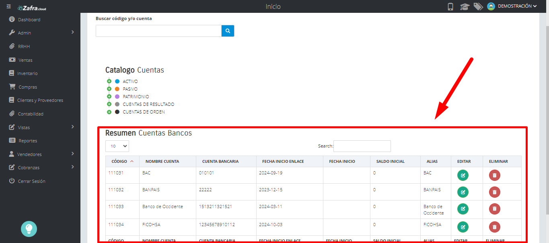
Task: Expand the CUENTAS DE ORDEN node
Action: pos(109,112)
